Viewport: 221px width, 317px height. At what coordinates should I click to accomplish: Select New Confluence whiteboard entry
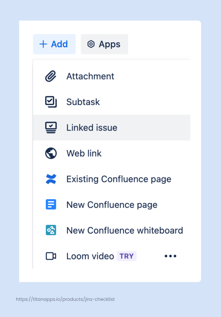tap(125, 230)
